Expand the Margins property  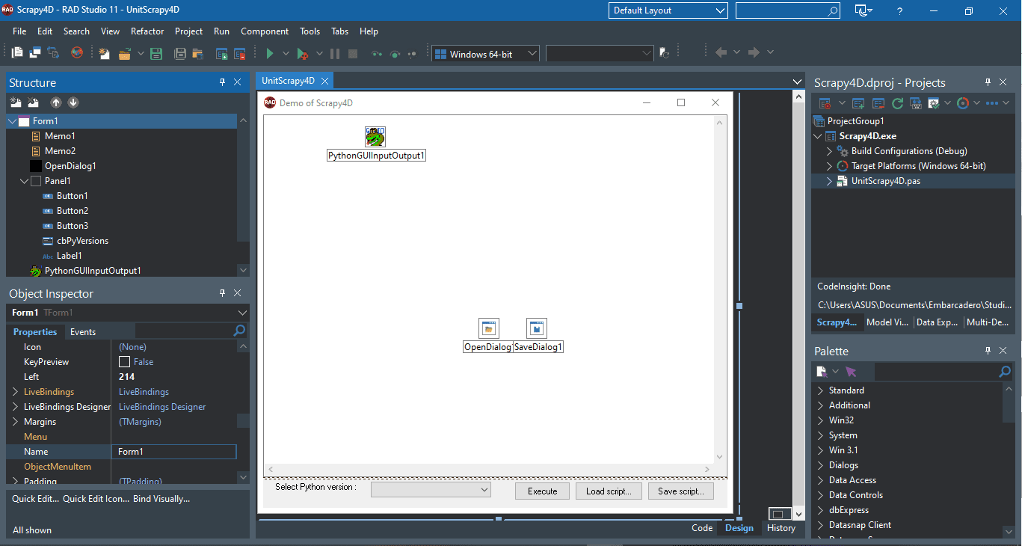coord(16,422)
